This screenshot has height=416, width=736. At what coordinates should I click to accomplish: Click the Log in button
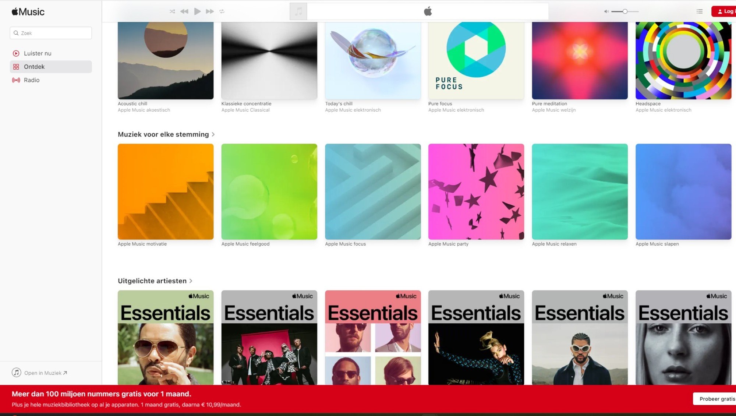(724, 11)
